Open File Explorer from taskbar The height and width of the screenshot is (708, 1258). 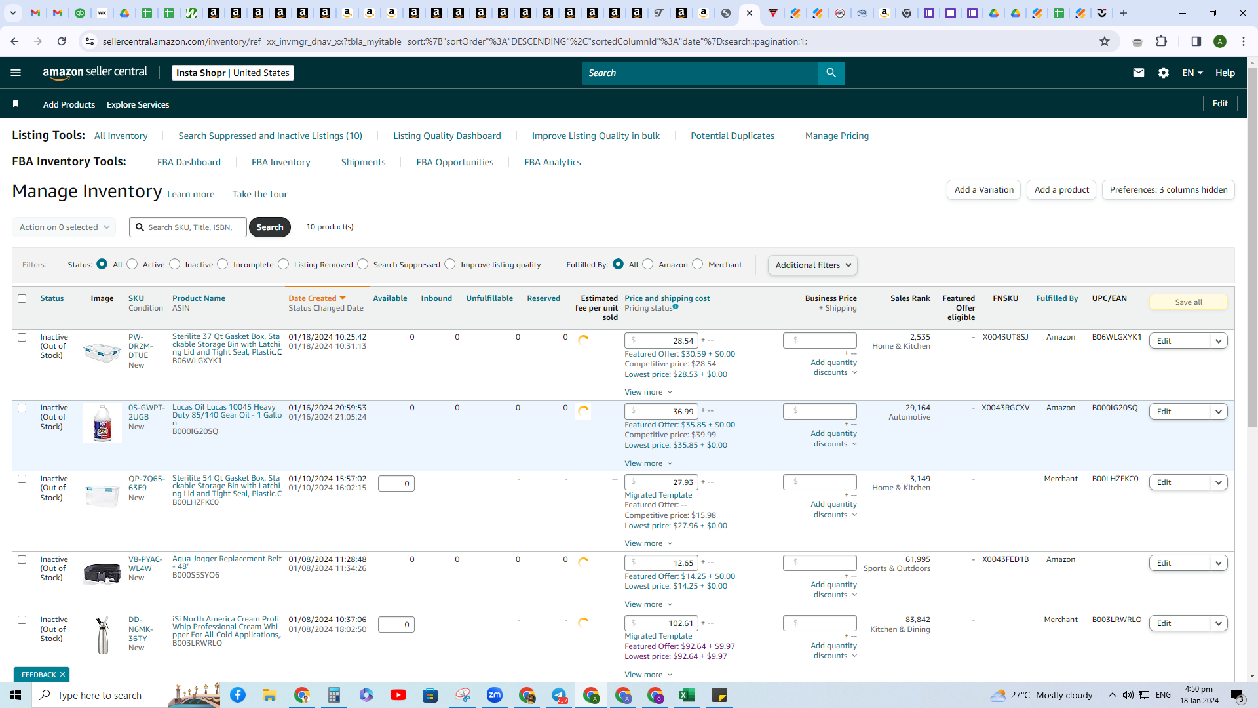point(270,695)
